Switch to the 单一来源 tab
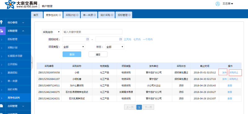The image size is (248, 114). click(x=88, y=15)
